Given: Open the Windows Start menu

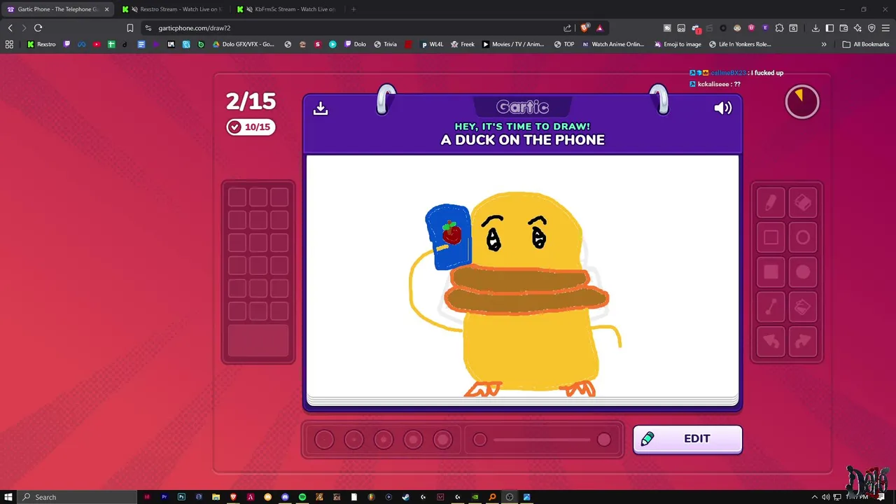Looking at the screenshot, I should [8, 497].
